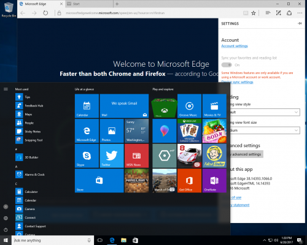This screenshot has width=307, height=245.
Task: Launch the Candy Crush Soda tile
Action: click(x=214, y=130)
